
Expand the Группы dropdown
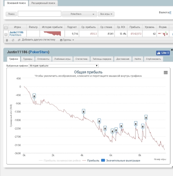point(67,40)
